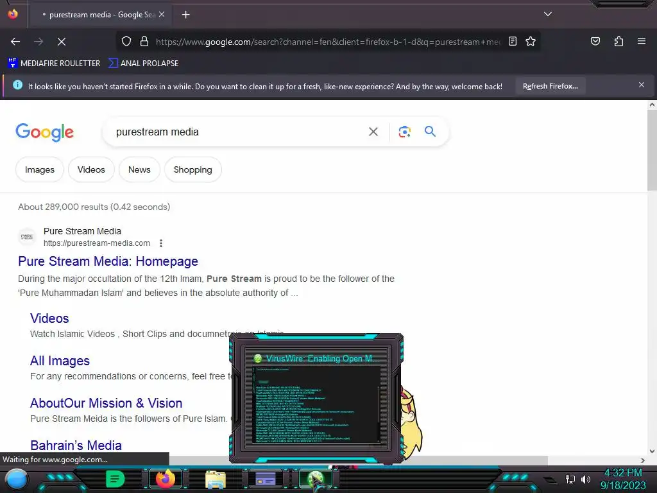Open the All Images sitelink
Viewport: 657px width, 493px height.
click(x=60, y=361)
